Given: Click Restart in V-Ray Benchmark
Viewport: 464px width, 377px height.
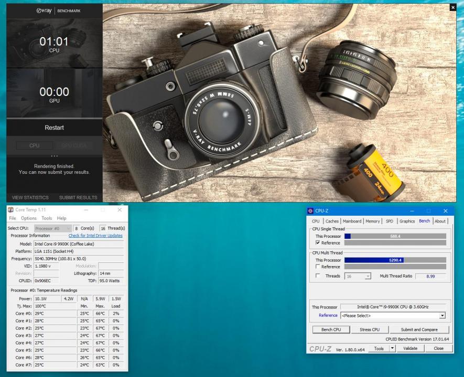Looking at the screenshot, I should 54,127.
